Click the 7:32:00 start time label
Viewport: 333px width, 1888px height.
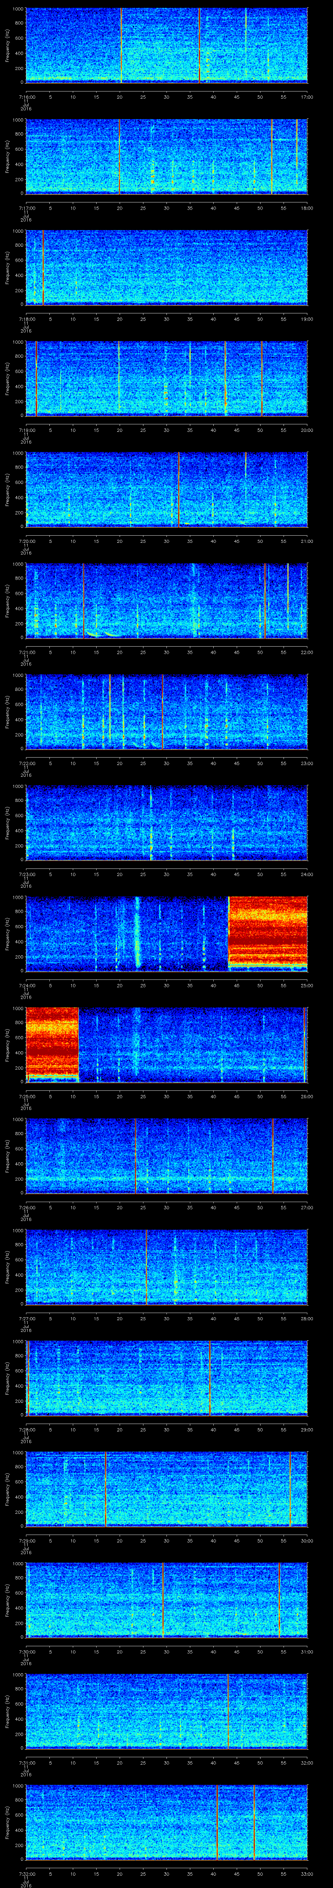click(x=26, y=1873)
